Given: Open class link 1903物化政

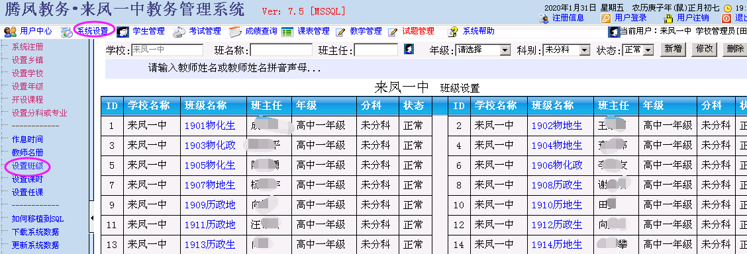Looking at the screenshot, I should [210, 146].
